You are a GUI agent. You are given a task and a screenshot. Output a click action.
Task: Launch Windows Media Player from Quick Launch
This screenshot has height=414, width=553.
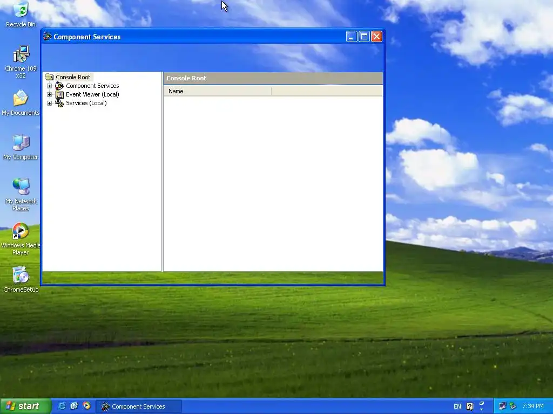click(x=86, y=406)
